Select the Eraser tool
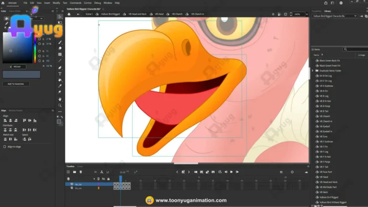The image size is (368, 207). coord(60,48)
